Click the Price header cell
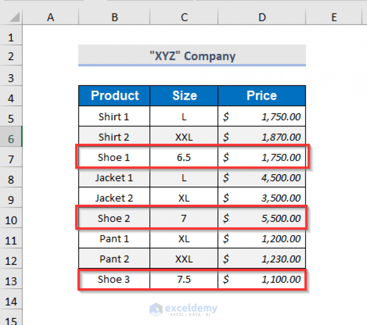Image resolution: width=367 pixels, height=325 pixels. (x=262, y=95)
